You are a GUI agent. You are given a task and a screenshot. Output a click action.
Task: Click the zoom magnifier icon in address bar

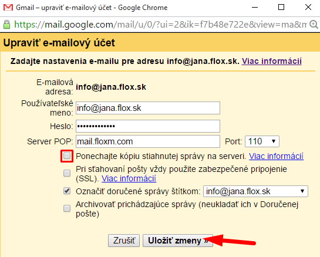(314, 25)
